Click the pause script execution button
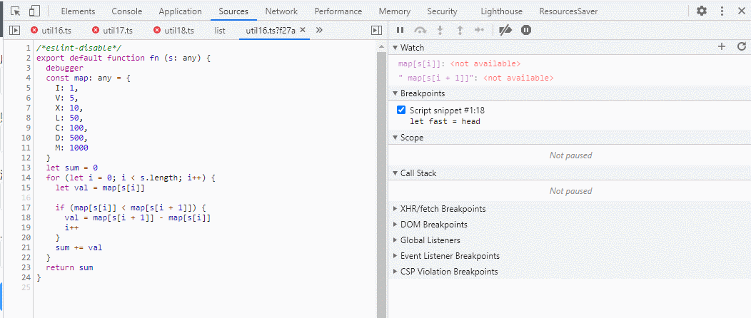This screenshot has width=751, height=318. (x=400, y=30)
